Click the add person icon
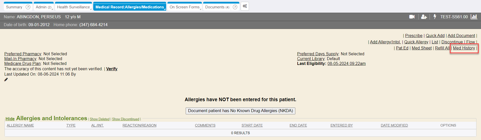Screen dimensions: 481x140 point(424,17)
